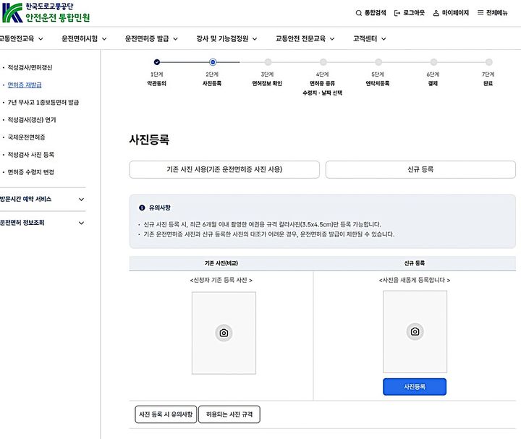Click camera icon in 기존 사진 box
This screenshot has height=439, width=521.
(x=224, y=333)
